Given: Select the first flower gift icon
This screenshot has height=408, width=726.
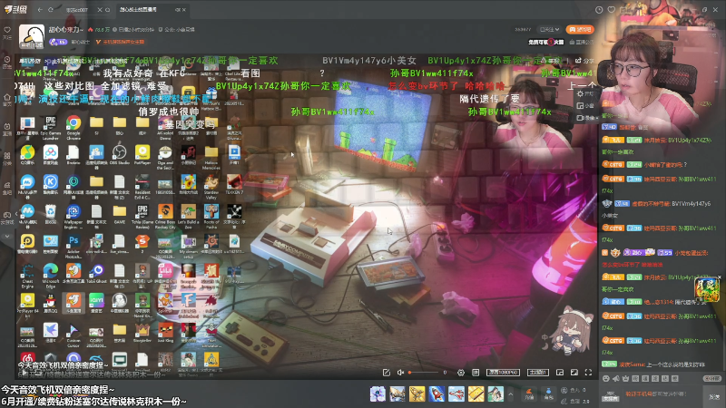Looking at the screenshot, I should tap(378, 393).
